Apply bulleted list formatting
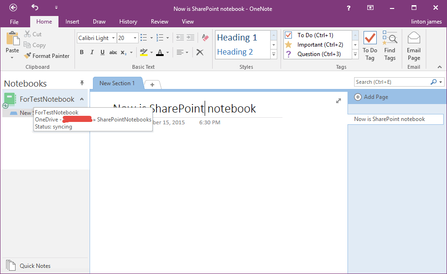 tap(144, 38)
